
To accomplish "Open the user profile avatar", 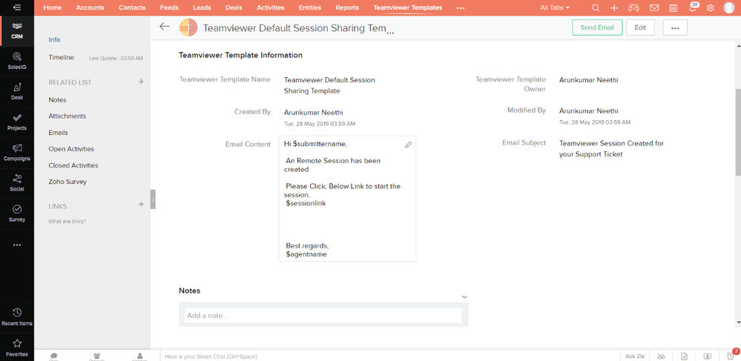I will click(728, 7).
